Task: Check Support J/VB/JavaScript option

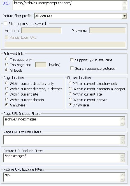Action: tap(72, 60)
